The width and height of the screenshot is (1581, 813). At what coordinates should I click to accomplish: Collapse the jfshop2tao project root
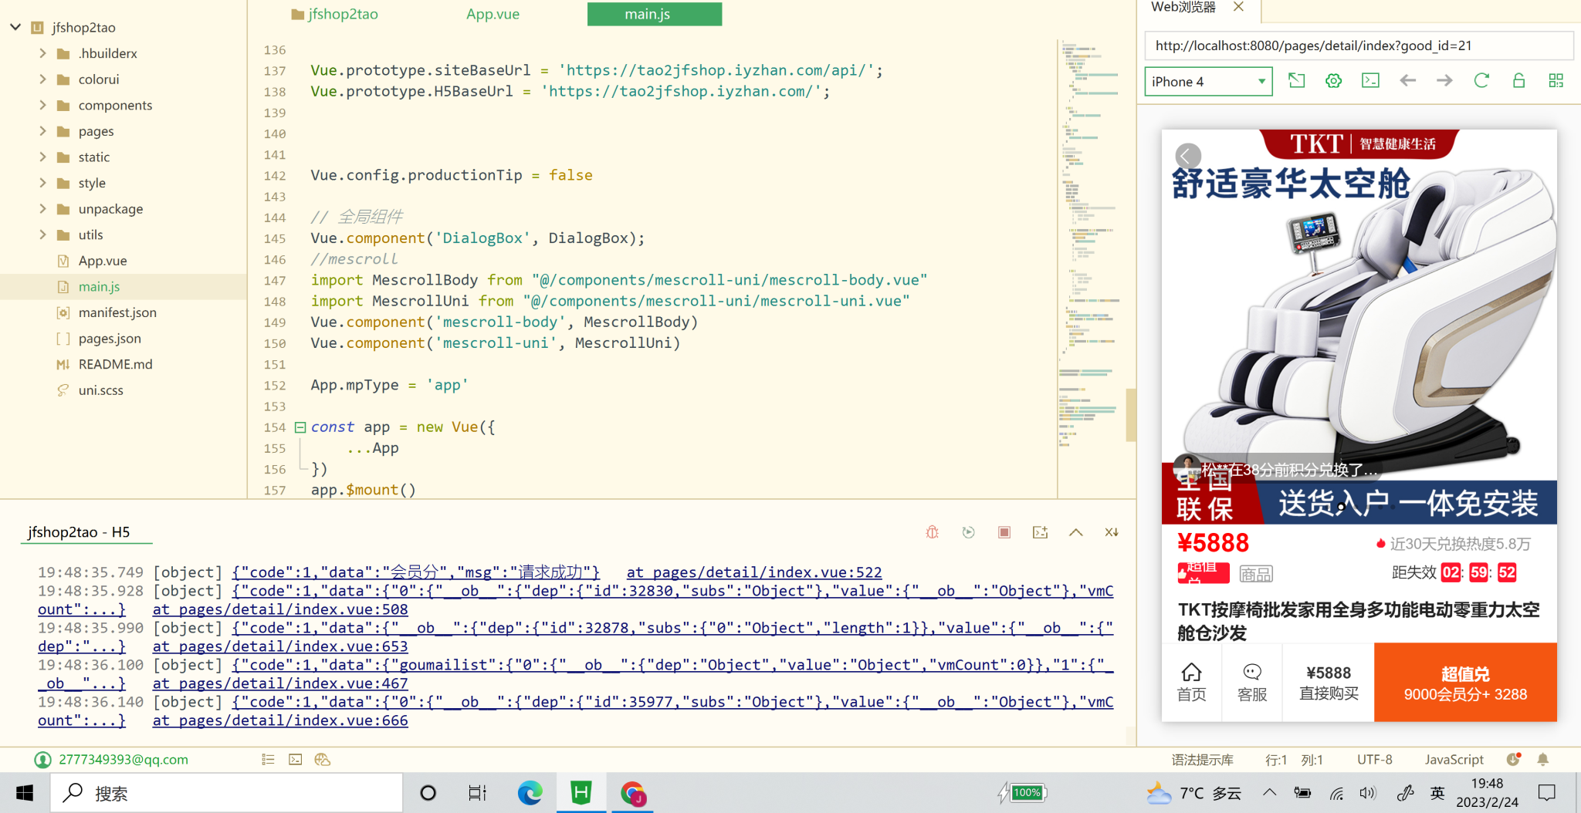(x=15, y=27)
